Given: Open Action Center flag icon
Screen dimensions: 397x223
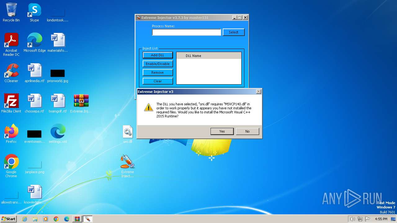Looking at the screenshot, I should pyautogui.click(x=368, y=219).
